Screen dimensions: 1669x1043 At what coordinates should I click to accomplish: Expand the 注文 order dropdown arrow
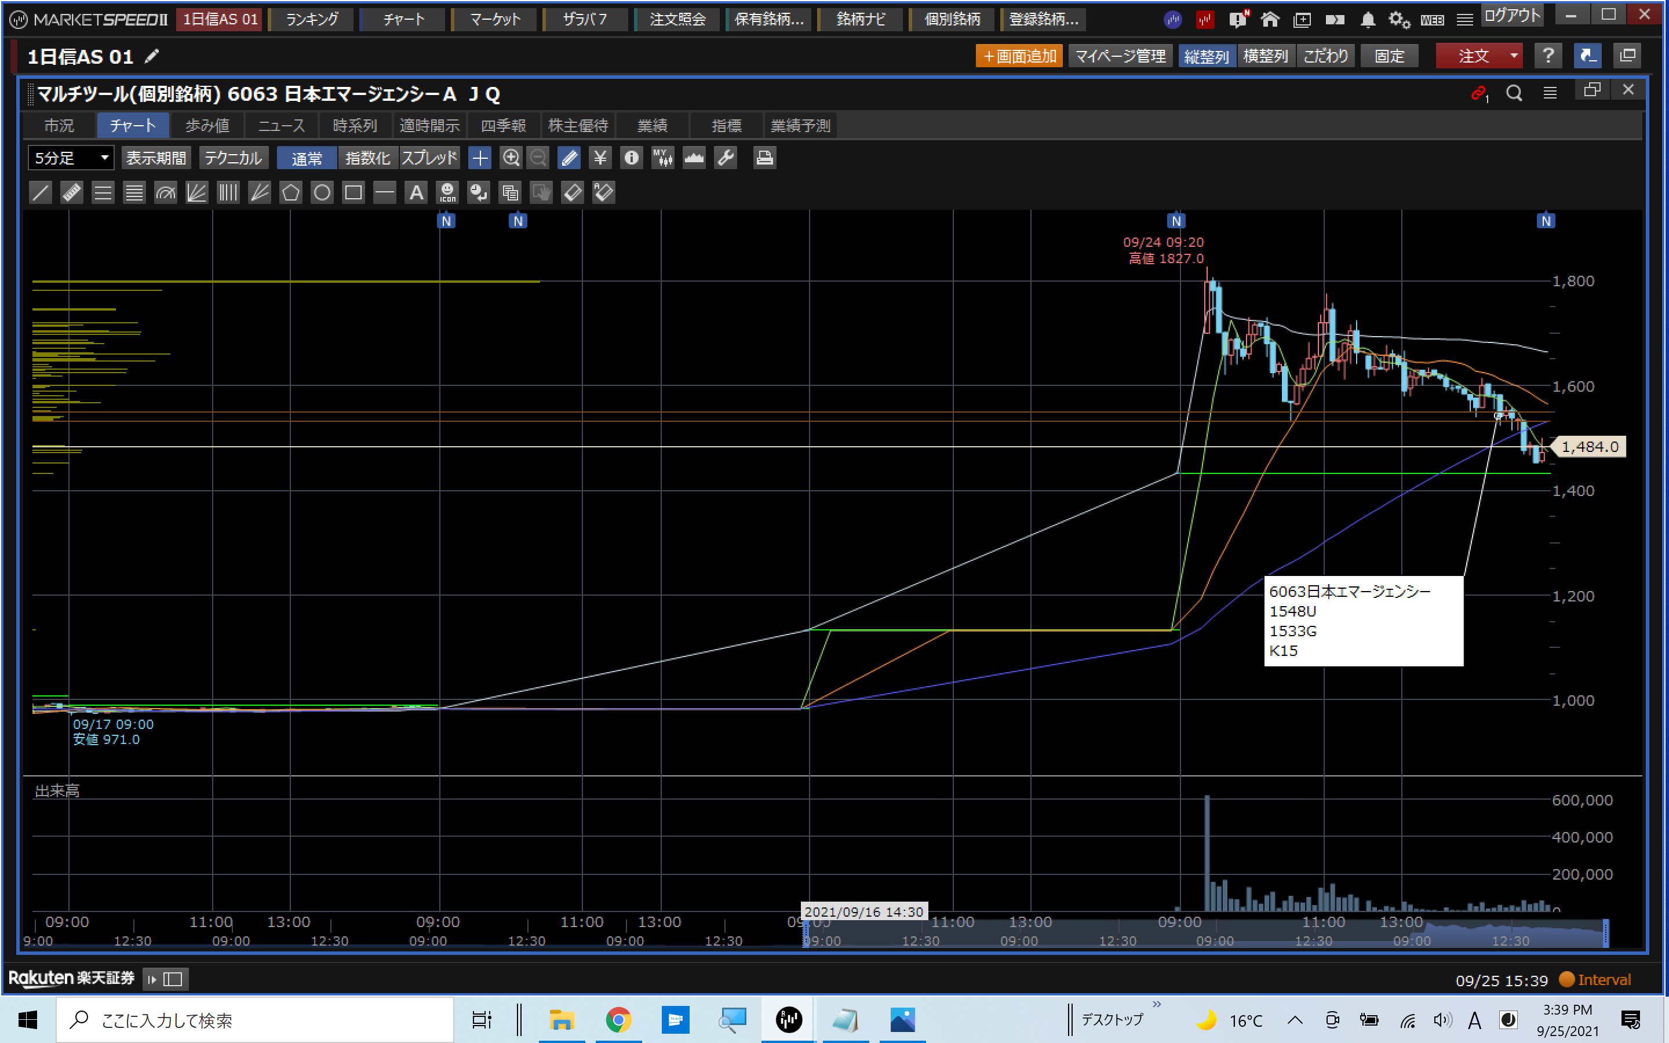point(1513,56)
